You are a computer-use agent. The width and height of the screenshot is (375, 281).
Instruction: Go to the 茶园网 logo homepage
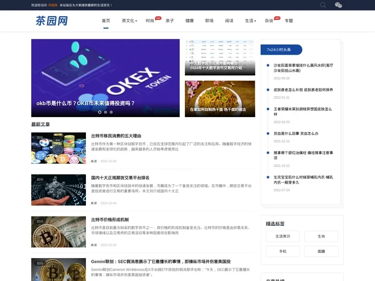pyautogui.click(x=52, y=20)
